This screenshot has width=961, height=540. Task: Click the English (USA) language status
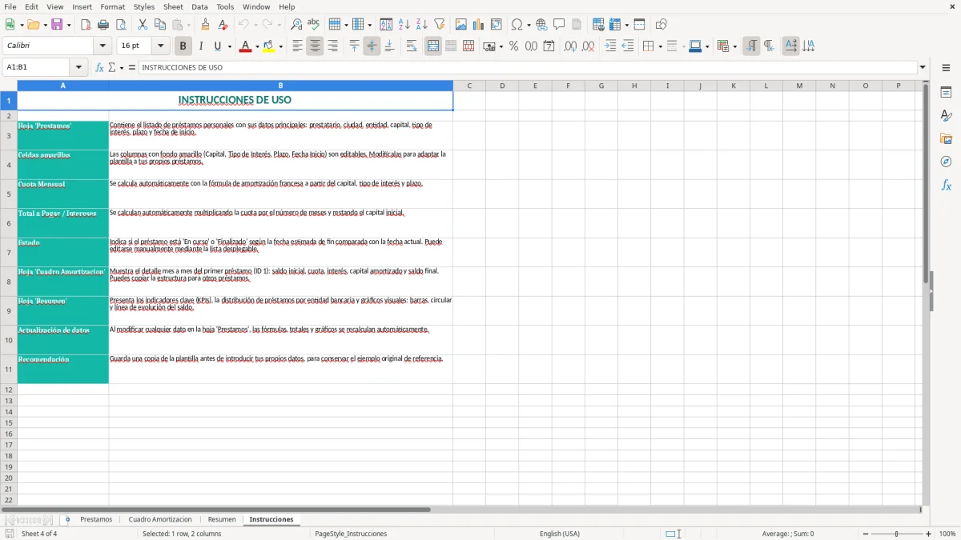tap(560, 534)
